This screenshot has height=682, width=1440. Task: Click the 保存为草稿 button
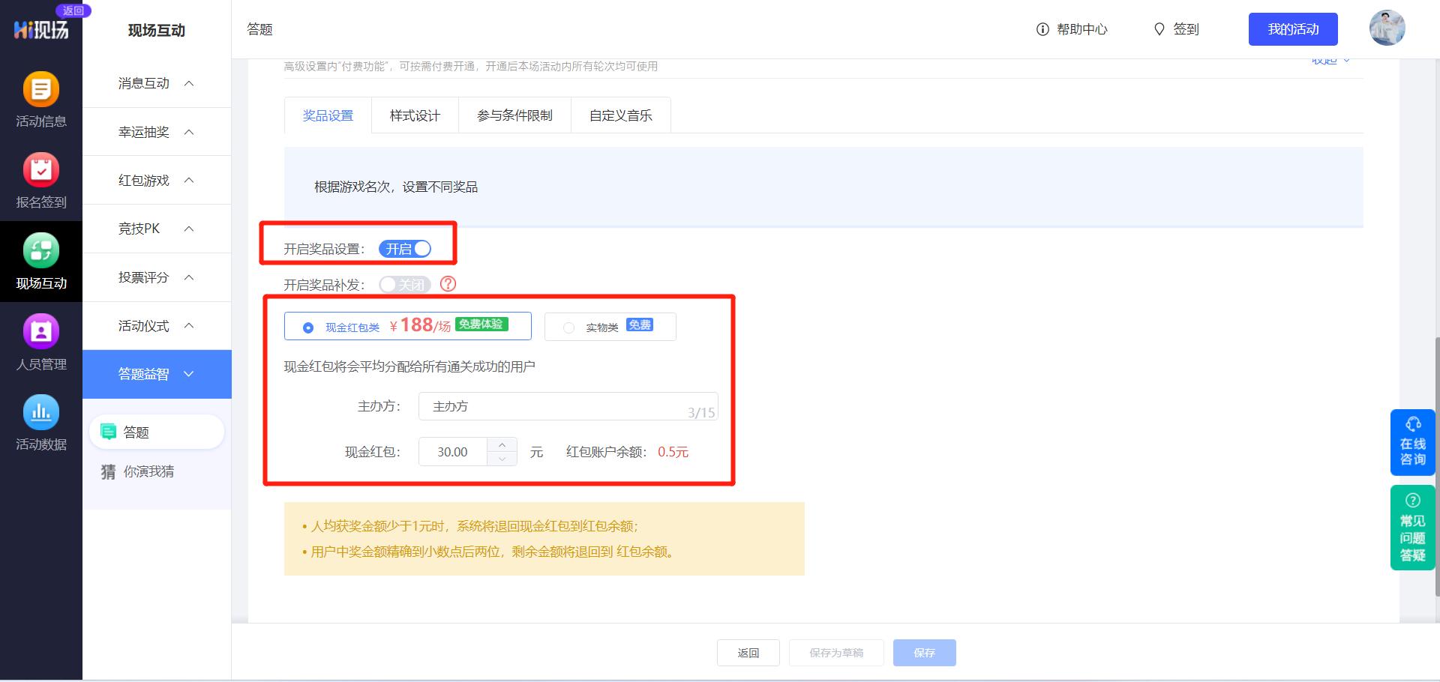click(x=836, y=652)
